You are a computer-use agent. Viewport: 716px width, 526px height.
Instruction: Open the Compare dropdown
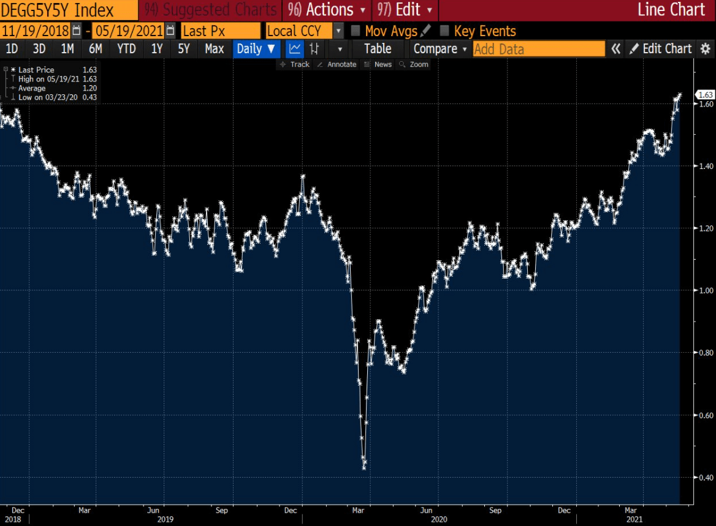coord(440,48)
